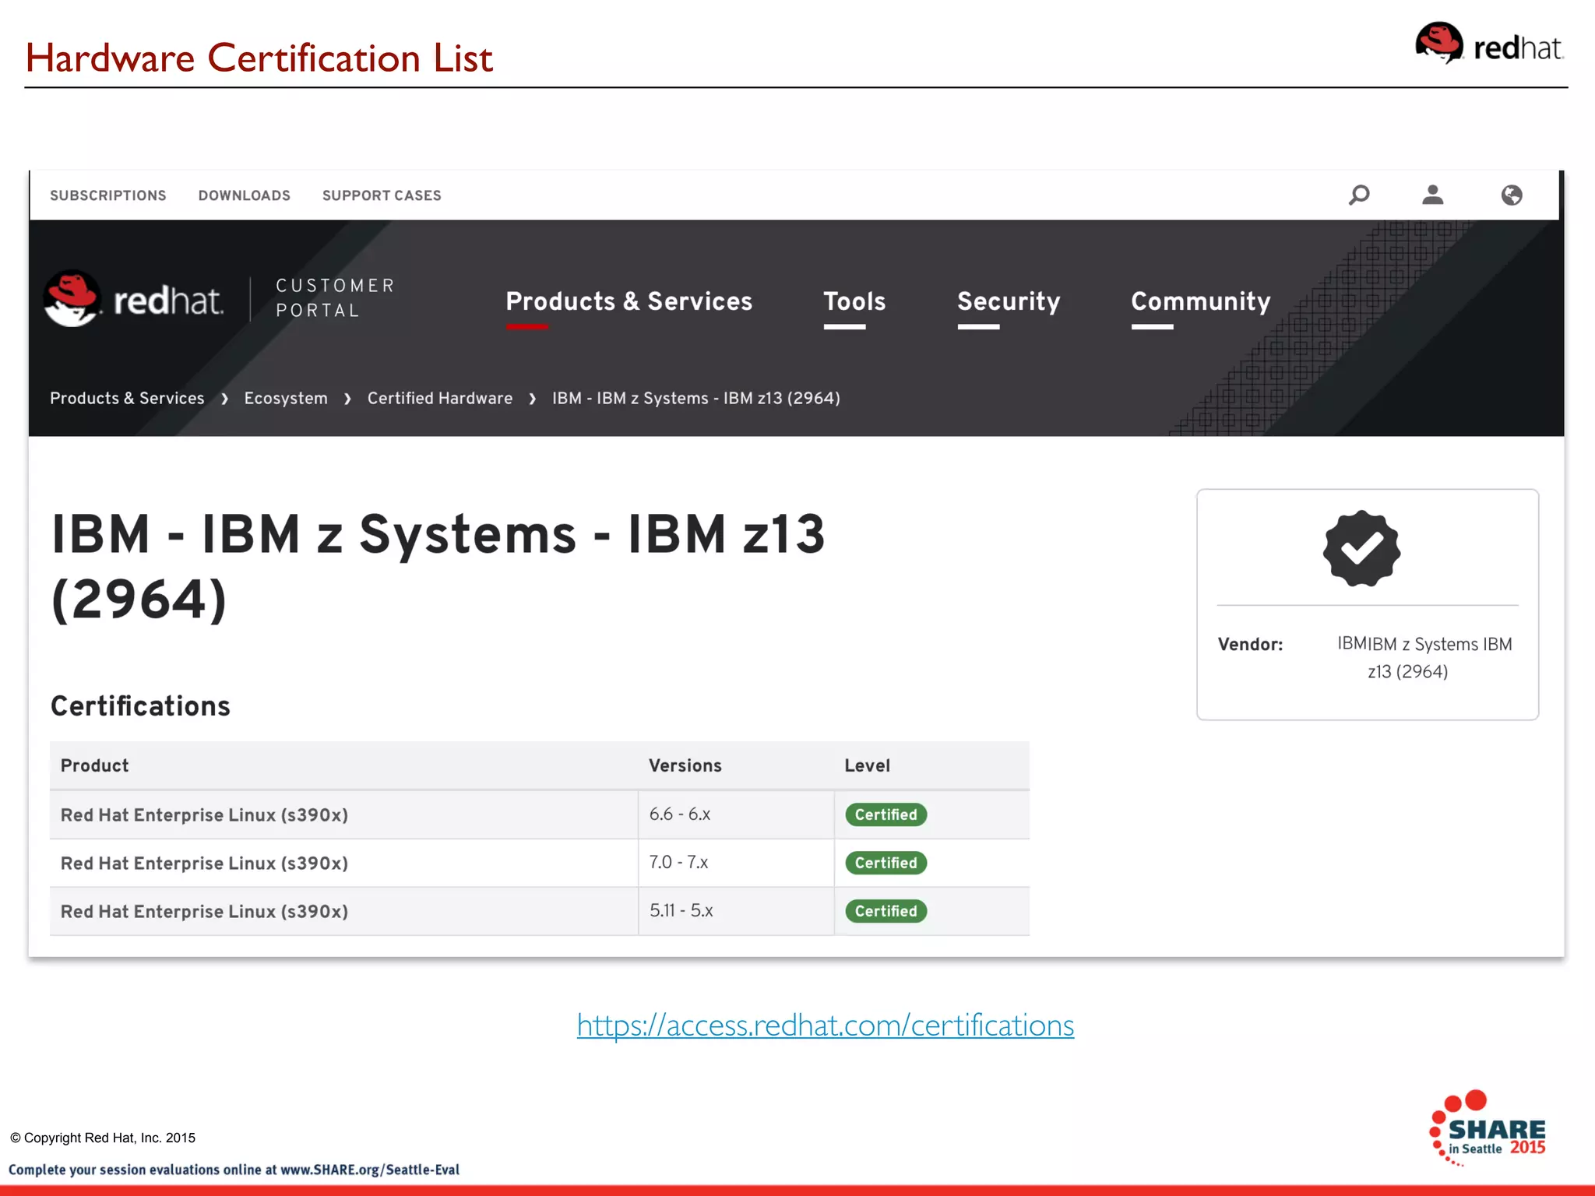Click the Red Hat logo in slide header
Screen dimensions: 1595x1196
[1489, 44]
